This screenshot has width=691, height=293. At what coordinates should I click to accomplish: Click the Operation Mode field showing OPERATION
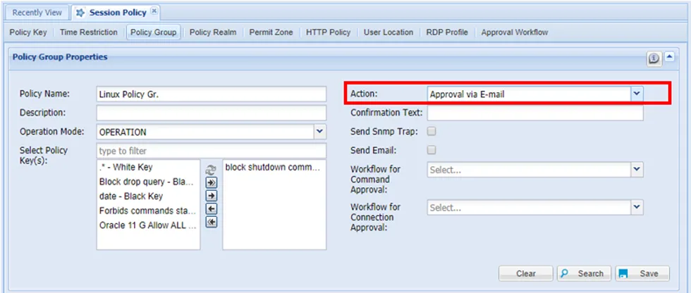[x=205, y=132]
